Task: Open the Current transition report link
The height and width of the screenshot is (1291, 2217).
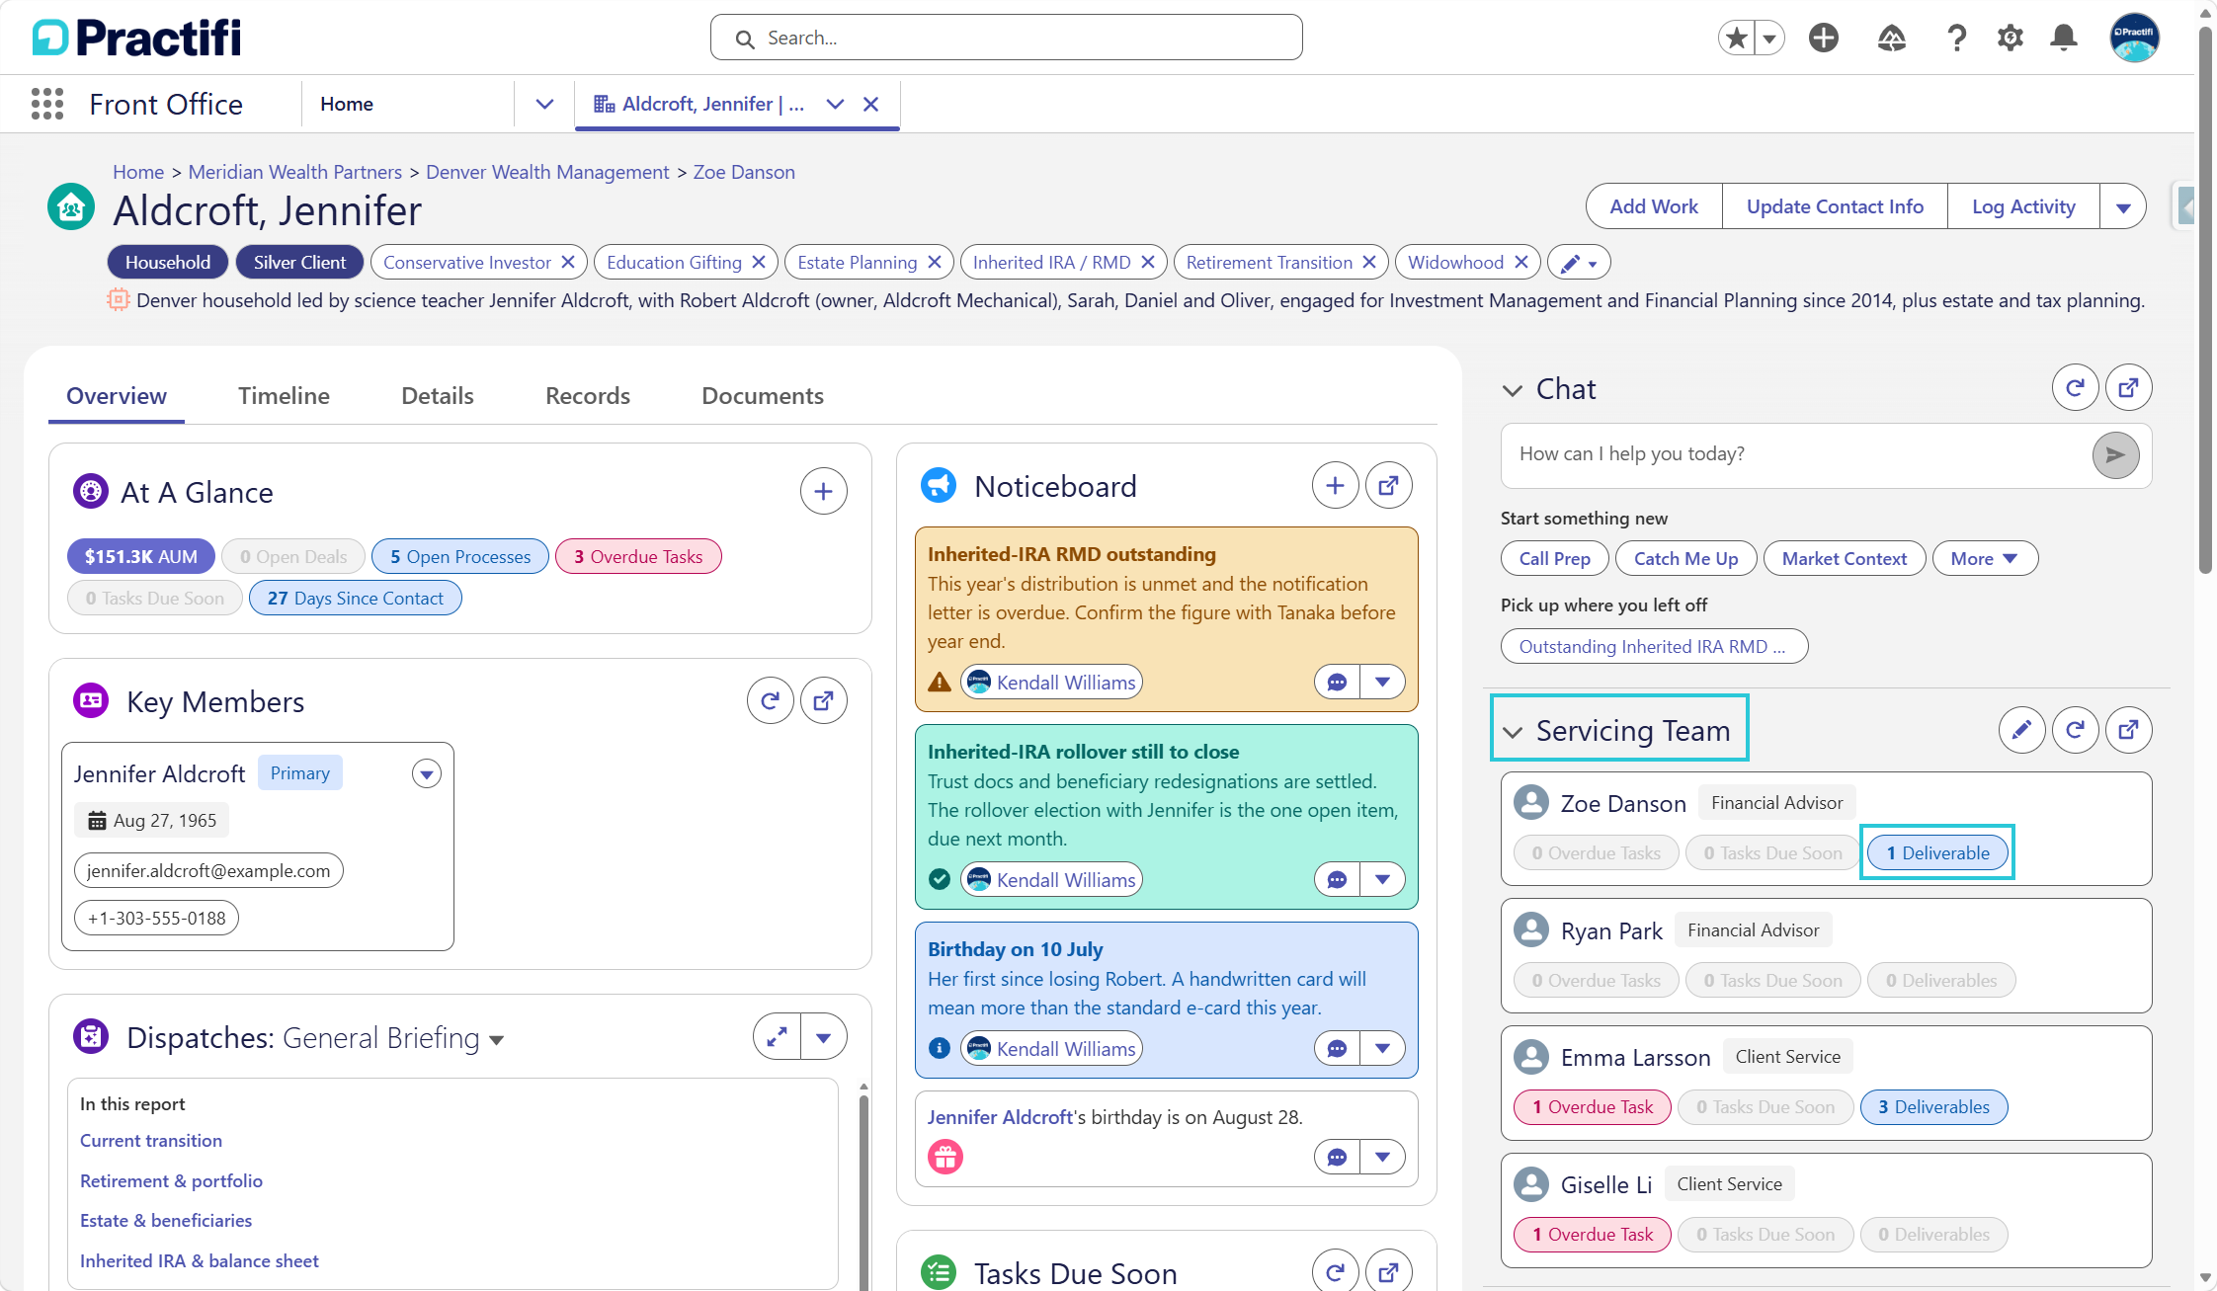Action: click(x=151, y=1141)
